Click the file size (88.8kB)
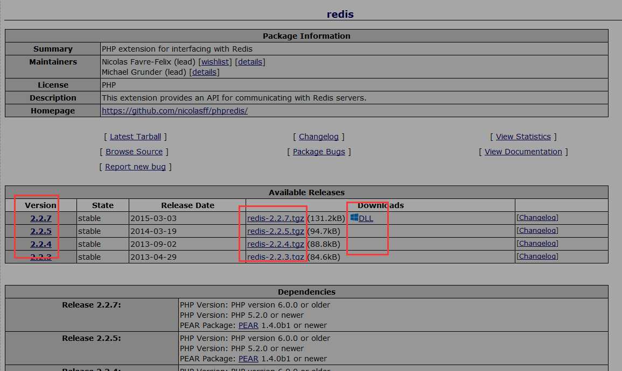The image size is (622, 371). tap(324, 244)
